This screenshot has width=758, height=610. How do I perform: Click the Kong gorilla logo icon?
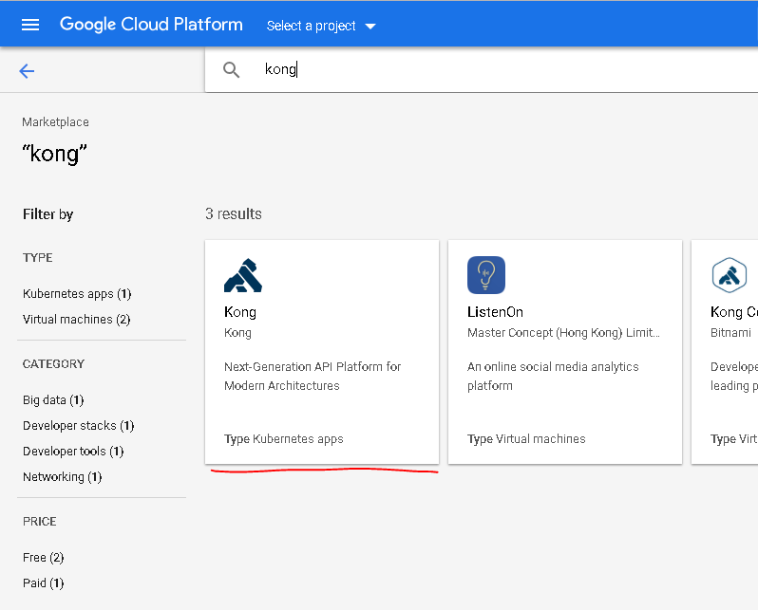pos(242,275)
